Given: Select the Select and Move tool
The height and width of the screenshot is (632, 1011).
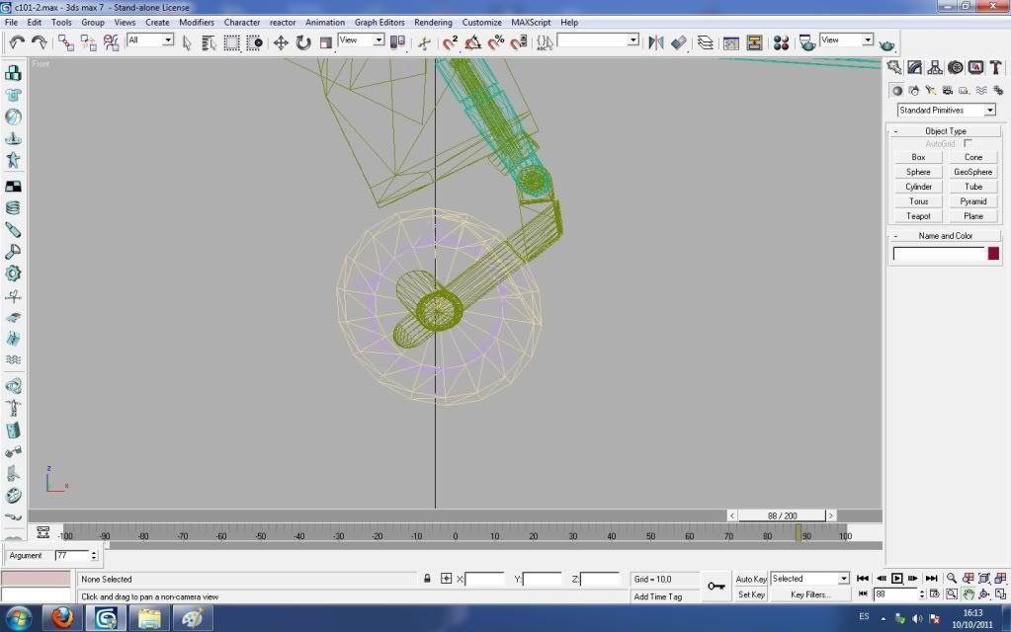Looking at the screenshot, I should tap(281, 42).
